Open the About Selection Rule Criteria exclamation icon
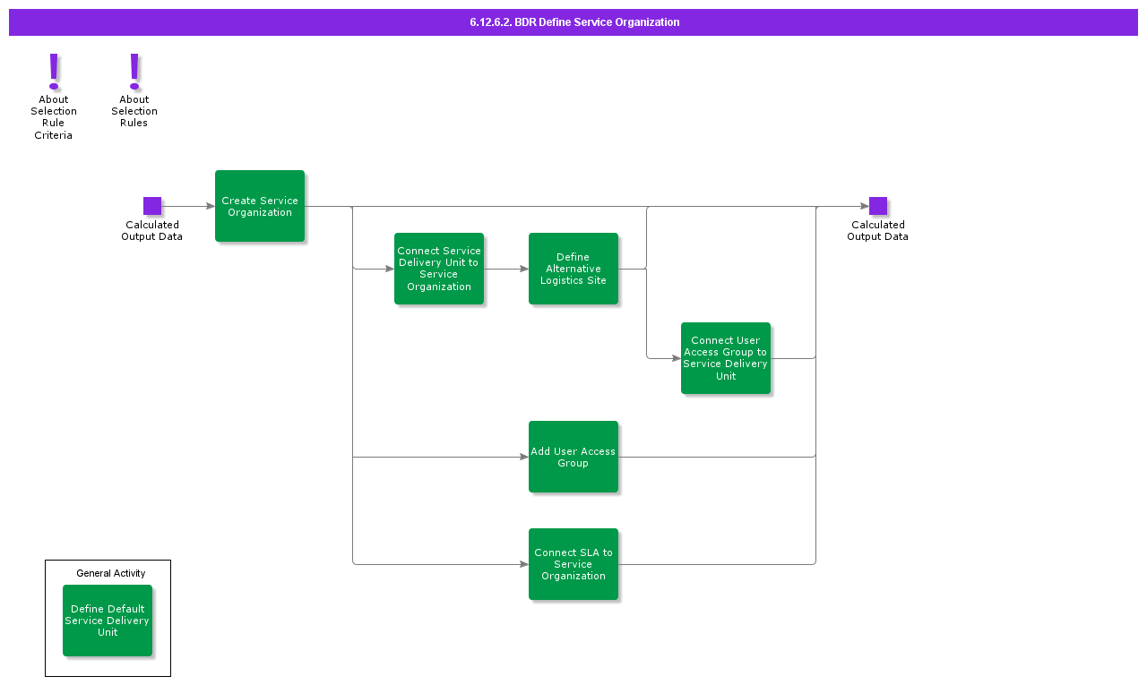Viewport: 1147px width, 685px height. pos(54,72)
